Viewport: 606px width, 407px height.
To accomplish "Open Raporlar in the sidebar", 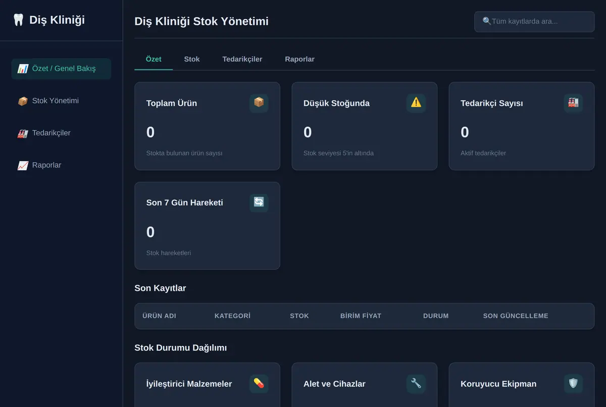I will (x=61, y=166).
